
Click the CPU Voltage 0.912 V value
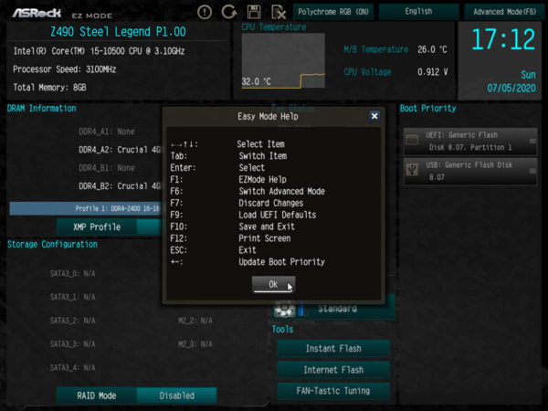click(x=433, y=72)
